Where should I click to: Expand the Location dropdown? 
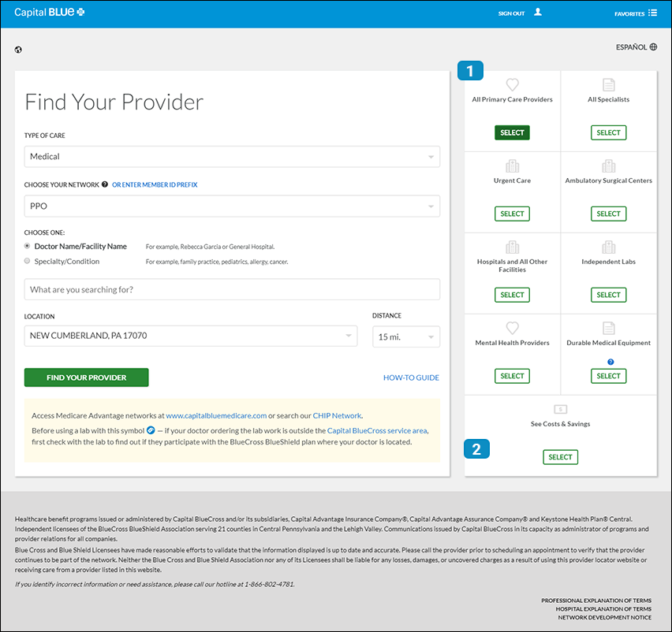(191, 336)
